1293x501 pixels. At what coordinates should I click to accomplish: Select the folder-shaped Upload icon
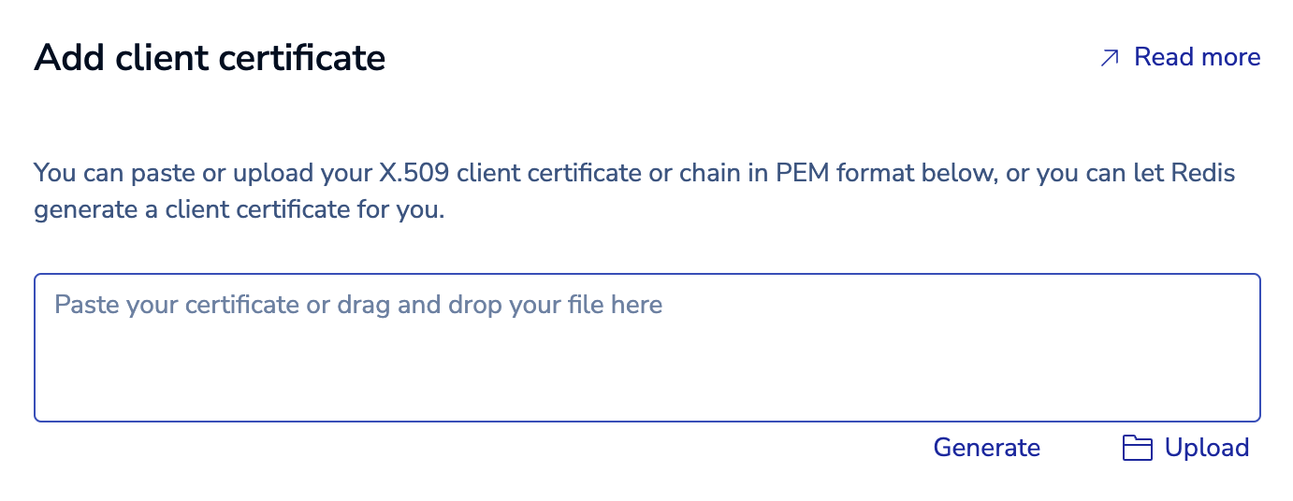click(1136, 449)
